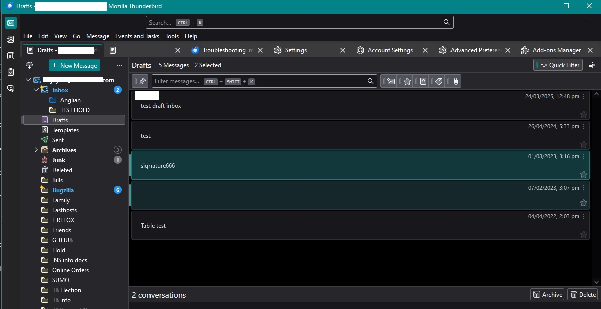The image size is (601, 309).
Task: Open the Address Book space
Action: tap(11, 39)
